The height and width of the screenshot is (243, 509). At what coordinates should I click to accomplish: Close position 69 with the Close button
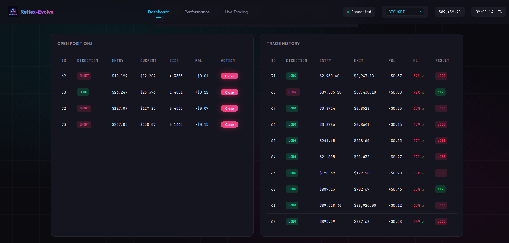click(229, 76)
